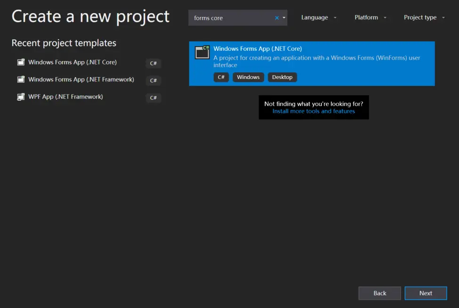Image resolution: width=459 pixels, height=308 pixels.
Task: Click the 'Not finding what you're looking for?' text
Action: (314, 104)
